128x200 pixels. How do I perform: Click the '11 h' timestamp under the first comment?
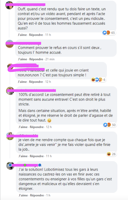[48, 35]
